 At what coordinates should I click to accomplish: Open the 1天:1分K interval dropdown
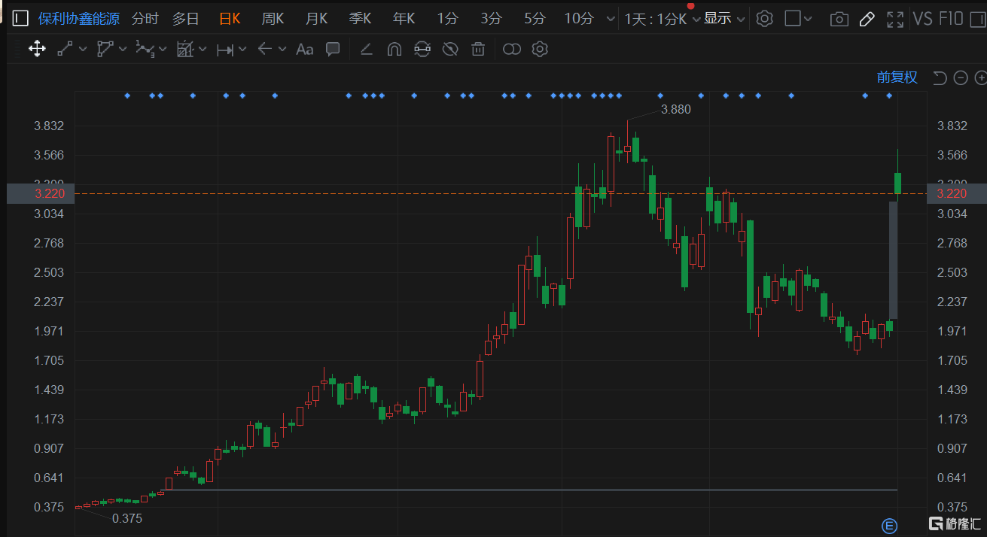coord(662,19)
